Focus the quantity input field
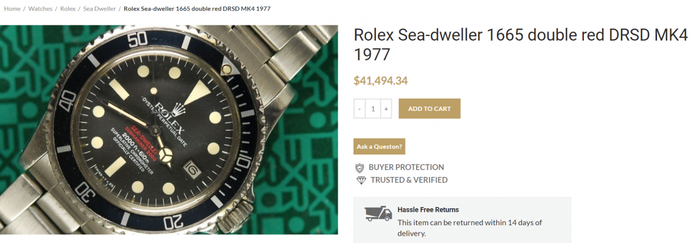 pos(372,109)
